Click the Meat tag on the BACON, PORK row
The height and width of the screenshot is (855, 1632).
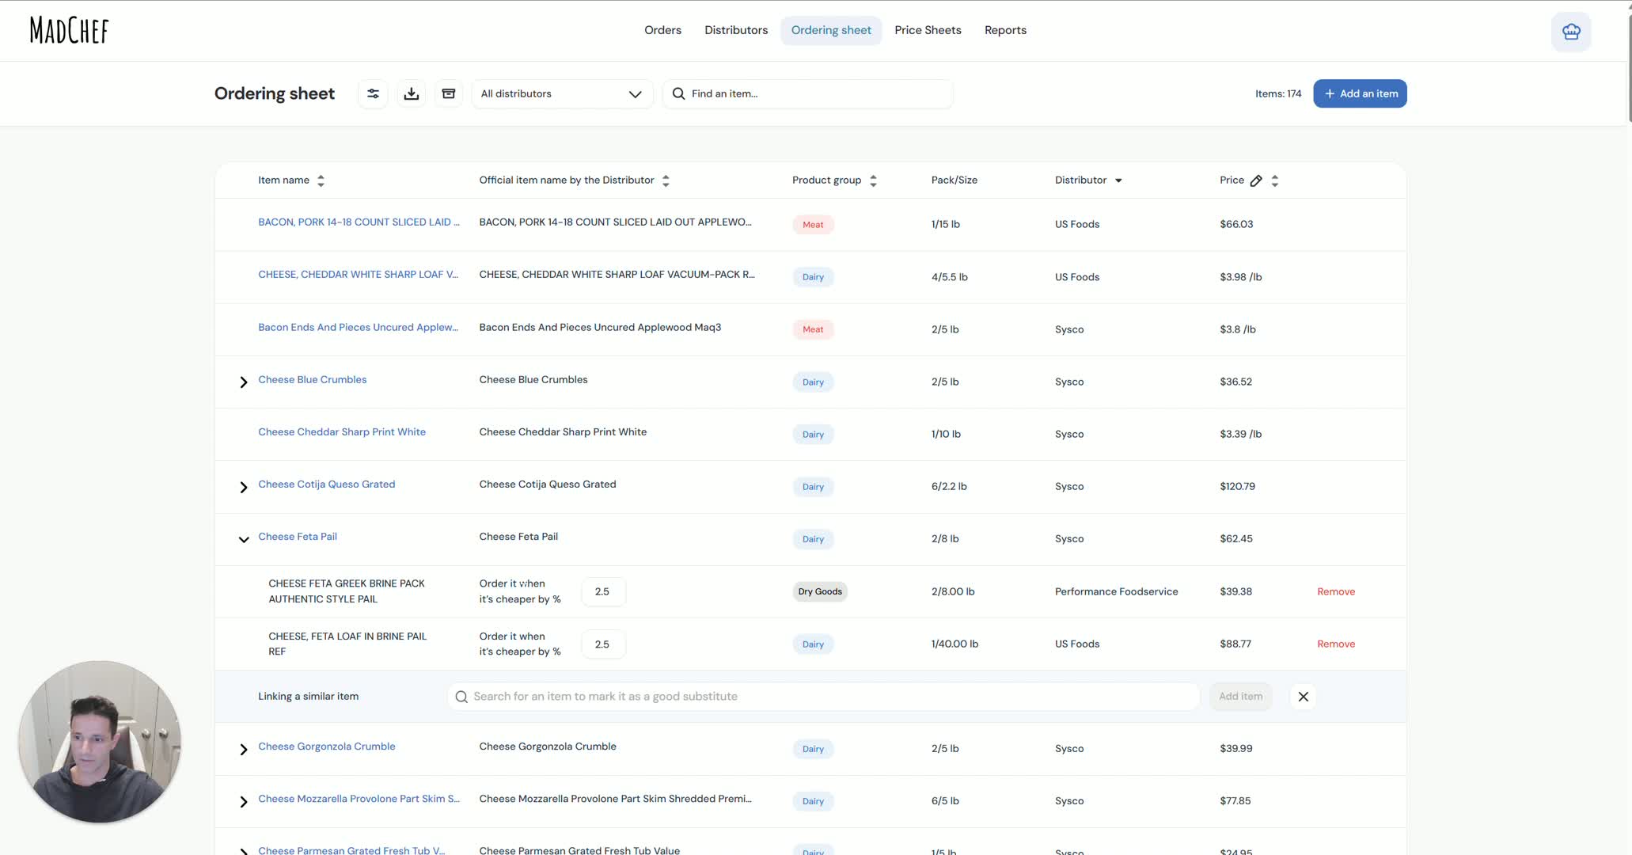(x=813, y=225)
